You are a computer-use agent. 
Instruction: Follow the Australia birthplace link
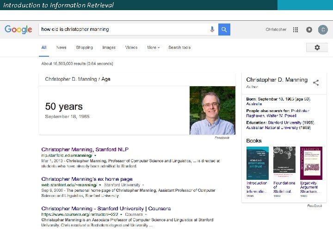[254, 104]
